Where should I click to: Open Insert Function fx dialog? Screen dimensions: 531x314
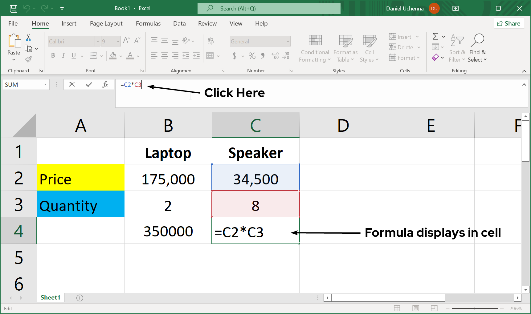point(105,84)
